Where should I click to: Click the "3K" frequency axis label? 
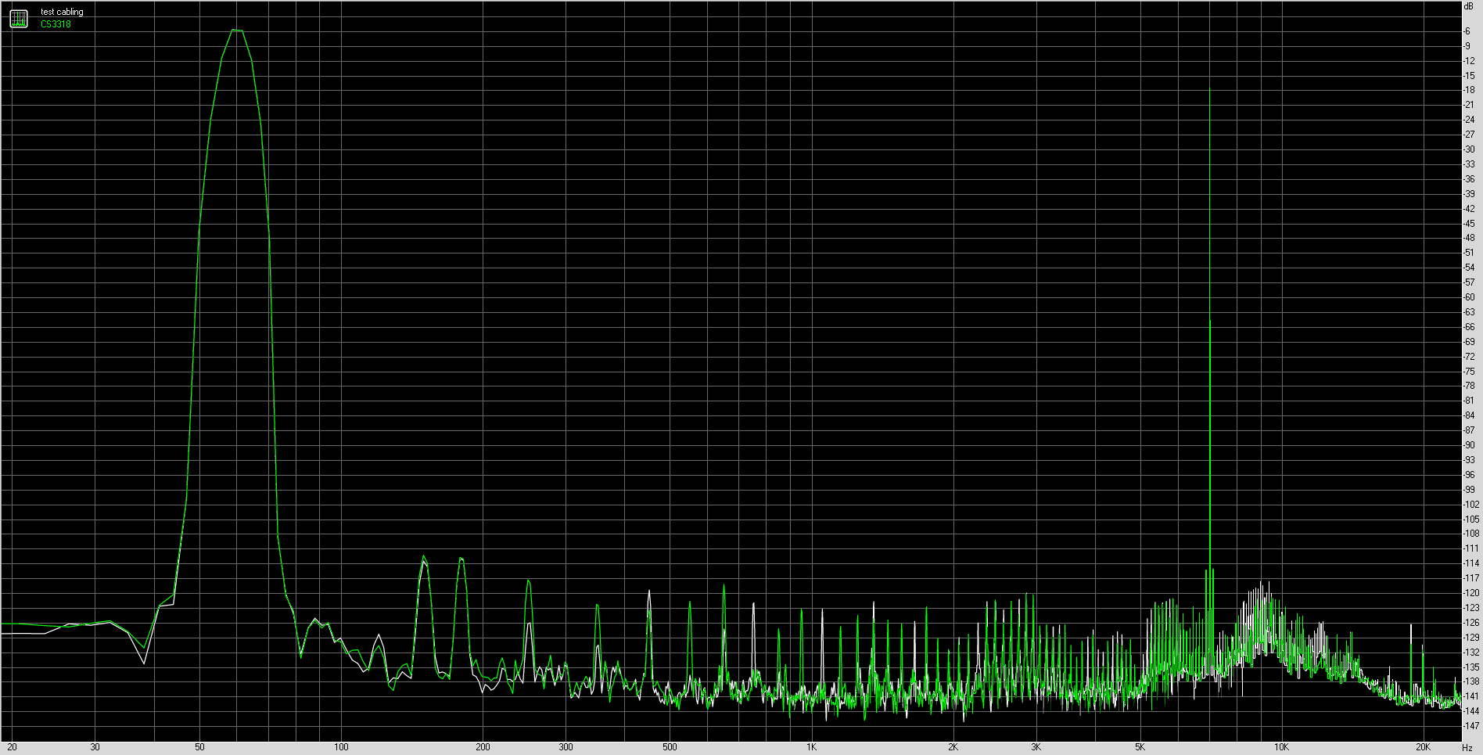coord(1036,747)
